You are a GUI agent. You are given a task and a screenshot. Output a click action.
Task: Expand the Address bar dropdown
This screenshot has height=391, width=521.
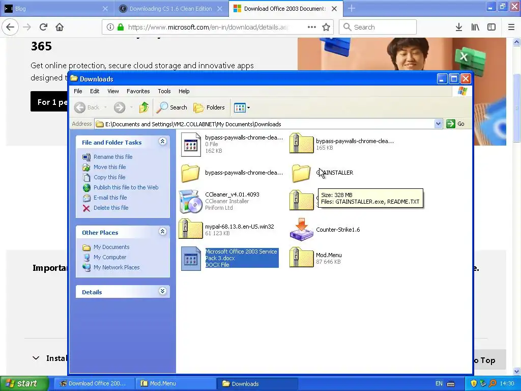(438, 124)
